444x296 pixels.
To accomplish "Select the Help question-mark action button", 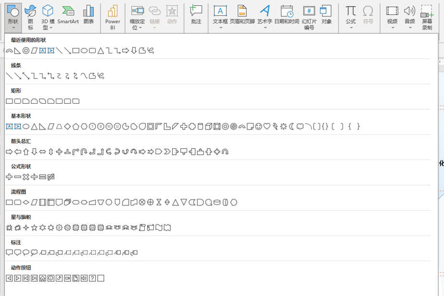I will tap(92, 278).
